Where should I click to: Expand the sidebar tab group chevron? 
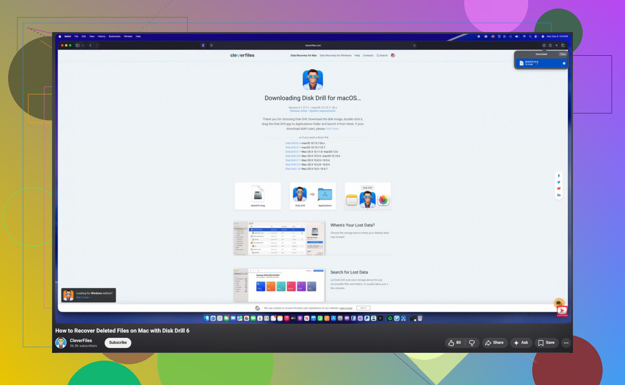coord(83,46)
